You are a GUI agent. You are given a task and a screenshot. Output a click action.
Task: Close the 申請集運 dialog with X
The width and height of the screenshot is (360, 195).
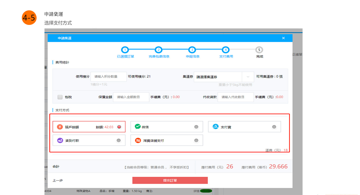(x=283, y=38)
